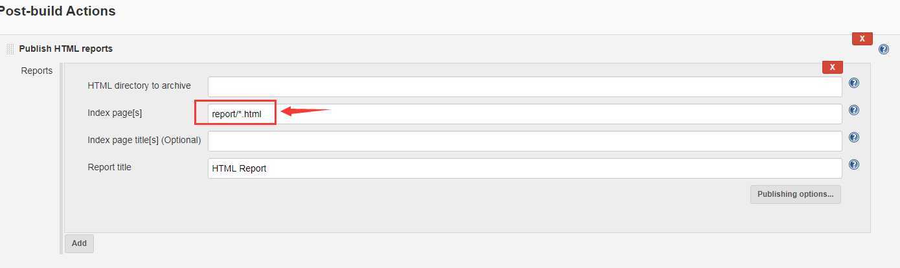Click the Index page[s] label

[x=115, y=113]
